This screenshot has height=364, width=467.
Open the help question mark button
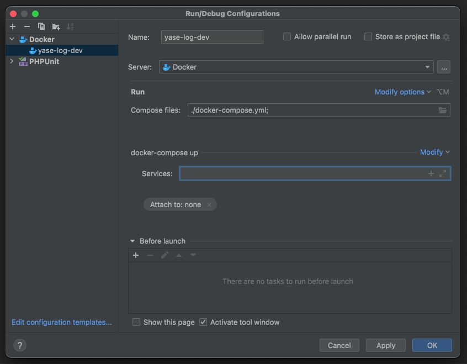[x=19, y=345]
